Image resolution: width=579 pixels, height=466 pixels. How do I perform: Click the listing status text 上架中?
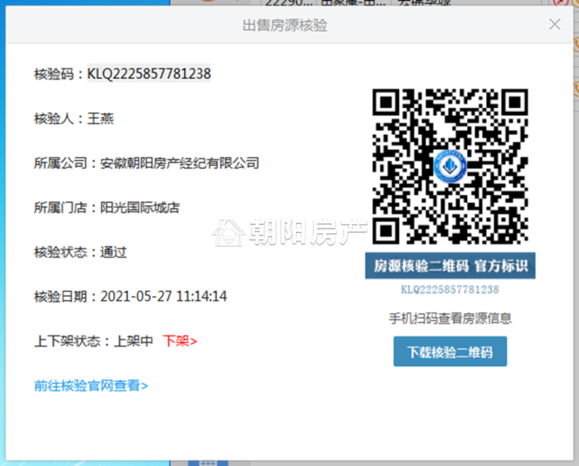(x=133, y=341)
